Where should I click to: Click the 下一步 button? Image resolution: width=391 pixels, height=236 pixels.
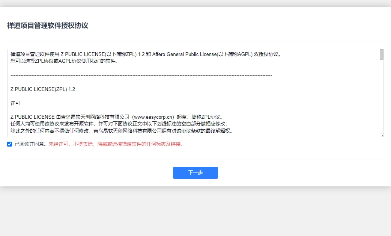click(x=195, y=173)
